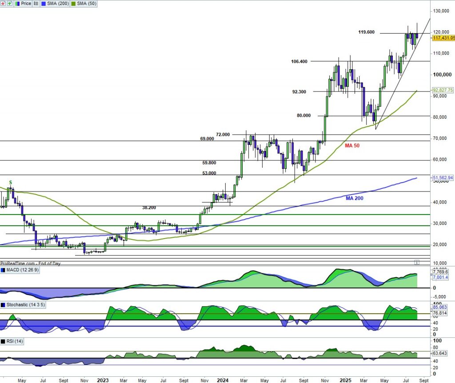Click the red down-arrow icon in the toolbar
The image size is (455, 383).
click(4, 4)
